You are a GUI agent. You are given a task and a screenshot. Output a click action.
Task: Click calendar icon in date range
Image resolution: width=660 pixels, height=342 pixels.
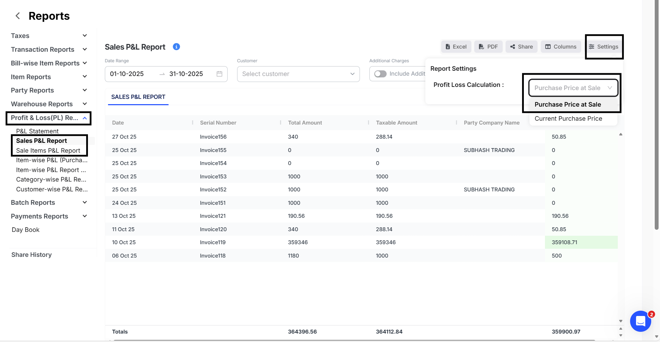(219, 74)
